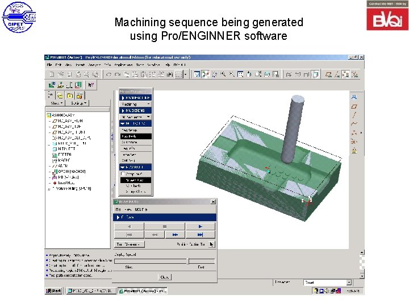
Task: Toggle datum axes display in the toolbar
Action: [337, 74]
